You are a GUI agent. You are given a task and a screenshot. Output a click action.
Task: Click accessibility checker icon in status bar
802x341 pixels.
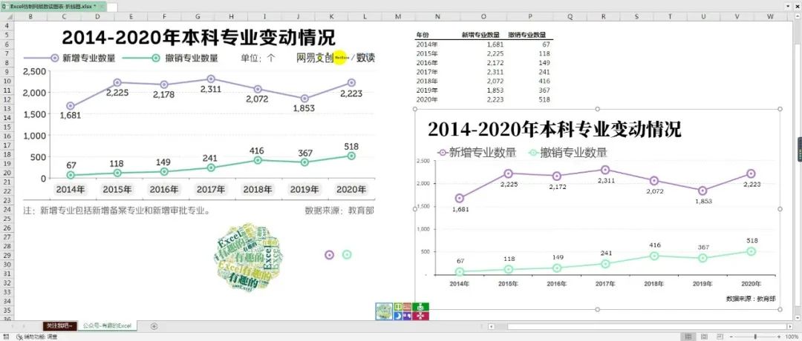[x=19, y=337]
